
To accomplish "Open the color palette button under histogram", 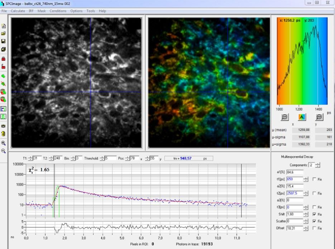I will [x=302, y=117].
